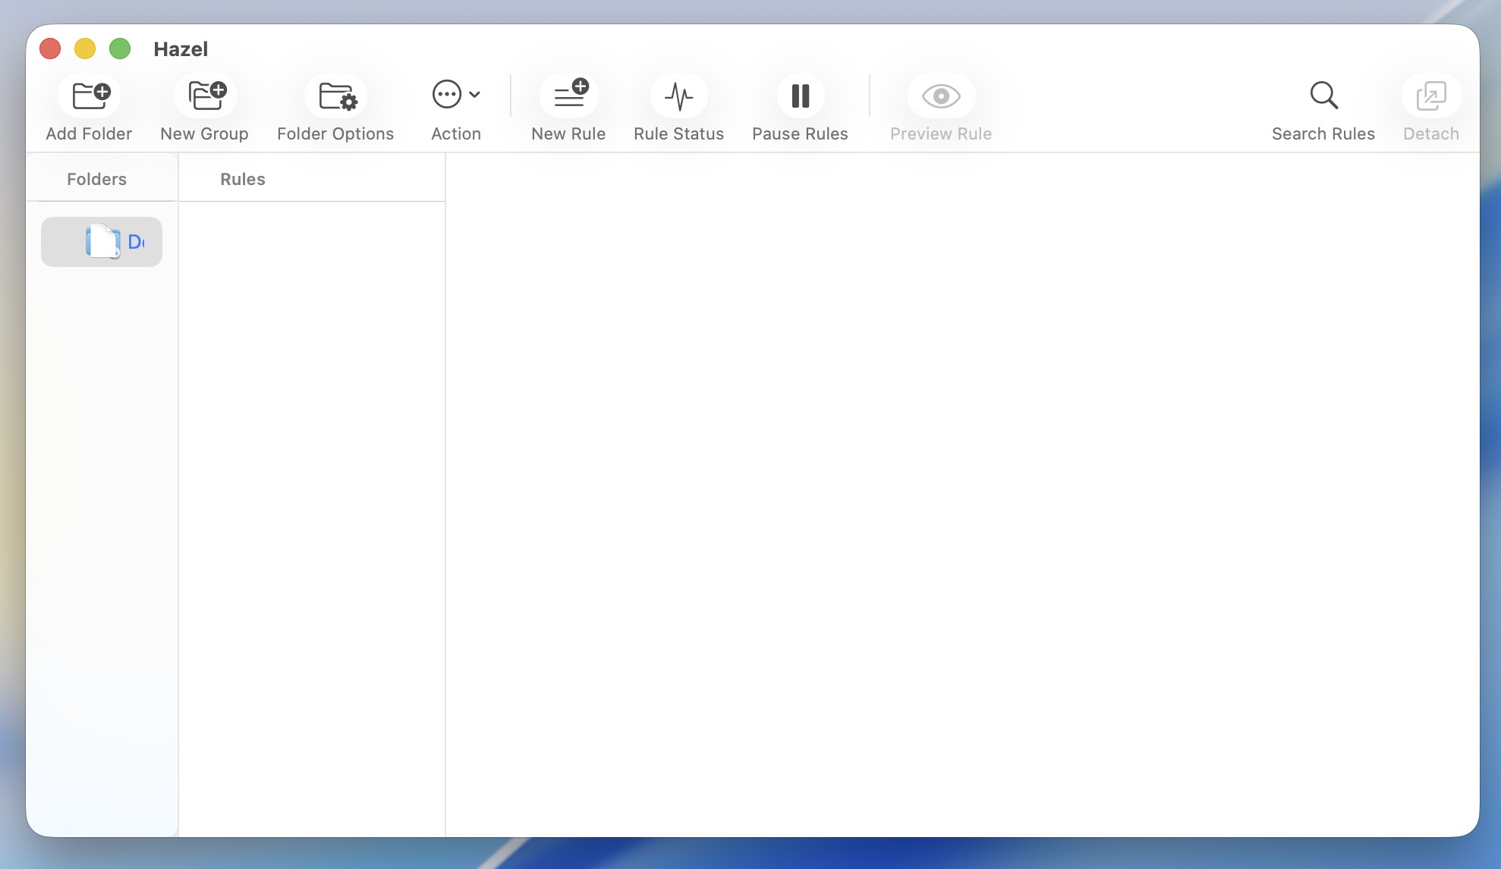1501x869 pixels.
Task: Click the Detach window icon
Action: (1430, 96)
